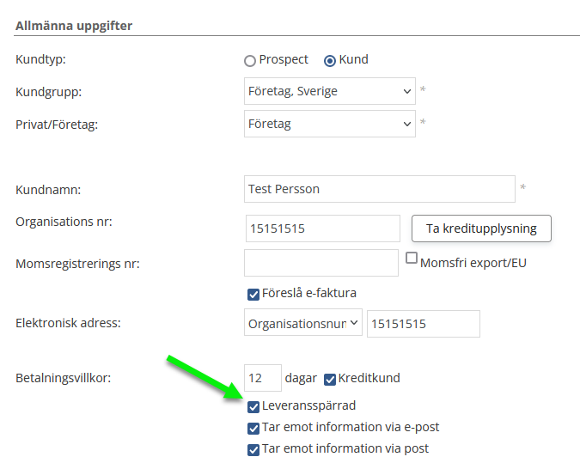Image resolution: width=580 pixels, height=463 pixels.
Task: Click the Kundtyp label text
Action: point(40,60)
